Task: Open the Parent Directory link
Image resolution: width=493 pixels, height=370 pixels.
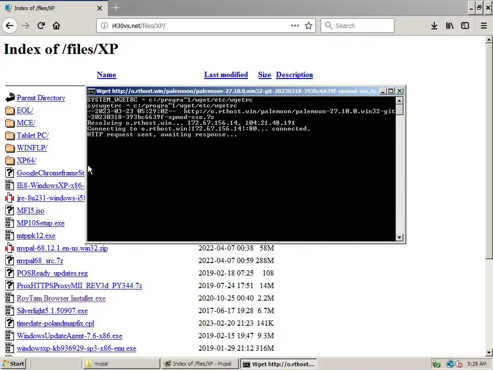Action: (41, 98)
